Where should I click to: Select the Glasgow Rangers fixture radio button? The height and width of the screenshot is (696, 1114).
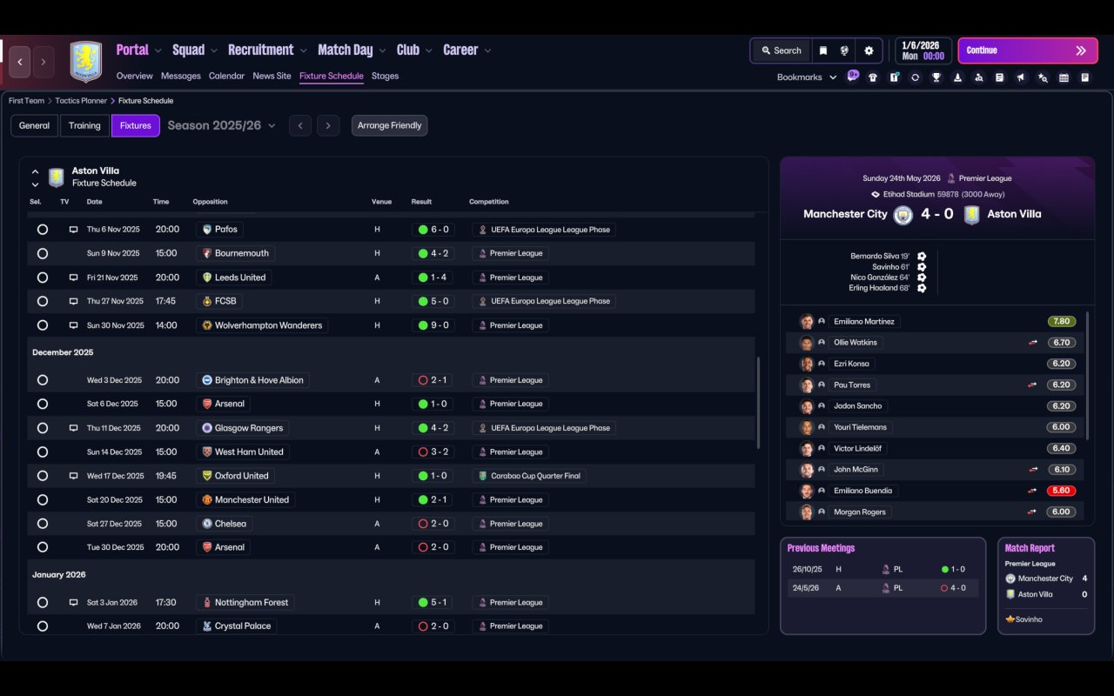(x=43, y=428)
